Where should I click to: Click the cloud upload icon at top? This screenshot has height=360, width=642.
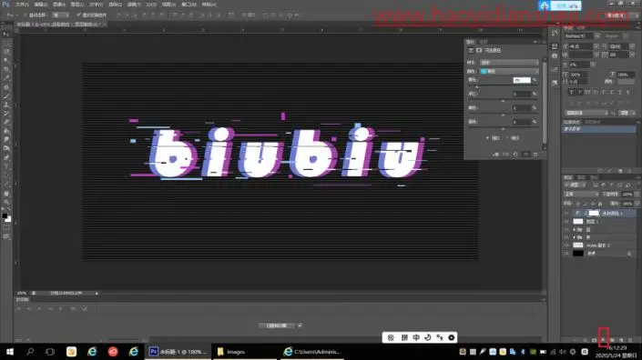tap(545, 5)
